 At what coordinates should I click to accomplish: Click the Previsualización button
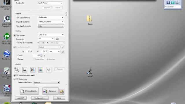[x=29, y=91]
